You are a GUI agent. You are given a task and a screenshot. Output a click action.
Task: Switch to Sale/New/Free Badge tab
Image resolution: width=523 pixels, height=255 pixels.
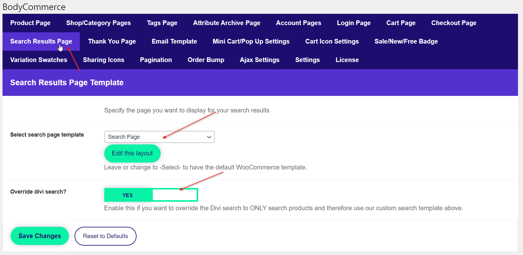(x=406, y=41)
